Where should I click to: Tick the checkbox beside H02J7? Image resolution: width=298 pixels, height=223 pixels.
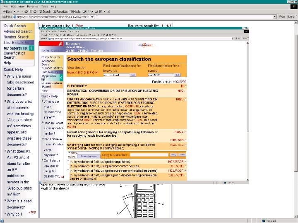point(185,132)
